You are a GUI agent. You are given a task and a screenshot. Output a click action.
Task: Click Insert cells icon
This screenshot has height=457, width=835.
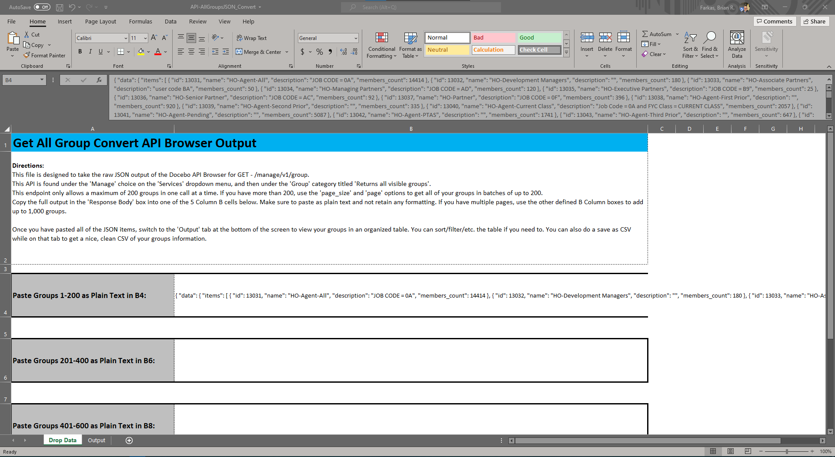(587, 38)
